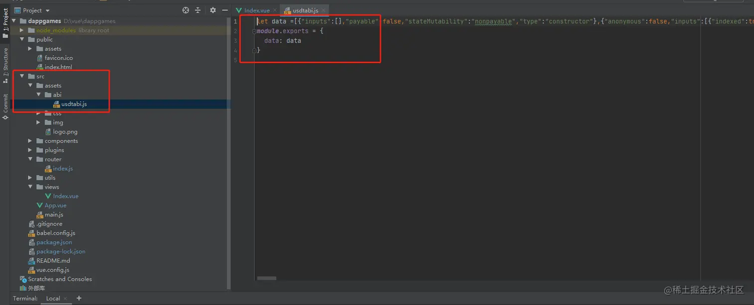Screen dimensions: 754x305
Task: Add a new terminal session
Action: pyautogui.click(x=79, y=299)
